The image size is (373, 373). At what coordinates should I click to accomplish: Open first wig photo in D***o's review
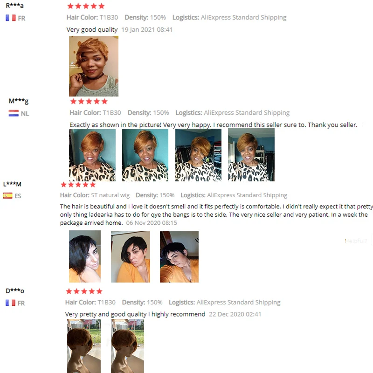pyautogui.click(x=84, y=346)
